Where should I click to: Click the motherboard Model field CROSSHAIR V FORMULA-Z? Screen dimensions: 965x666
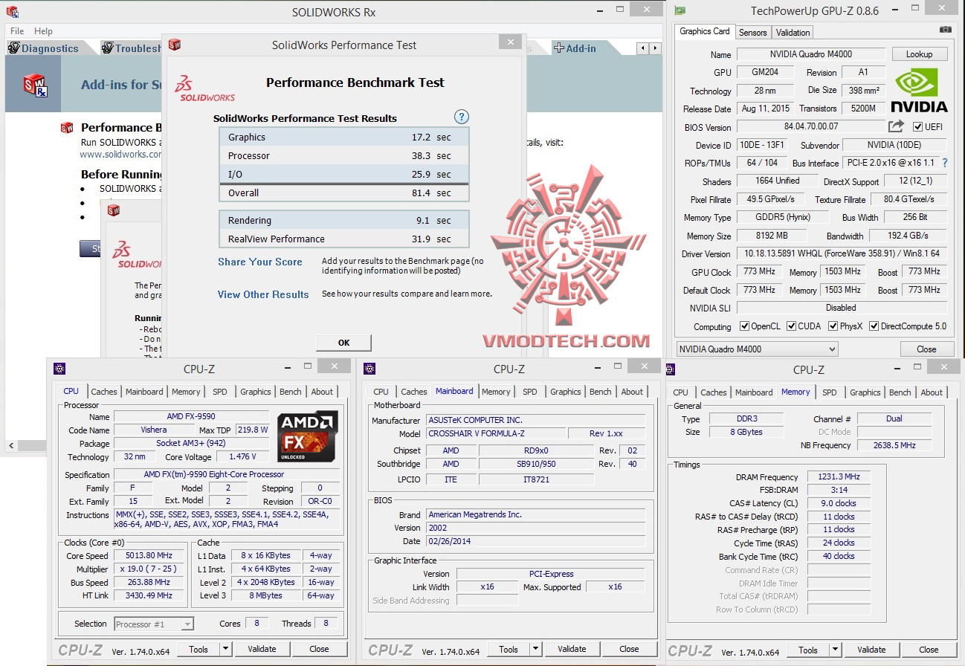tap(495, 433)
